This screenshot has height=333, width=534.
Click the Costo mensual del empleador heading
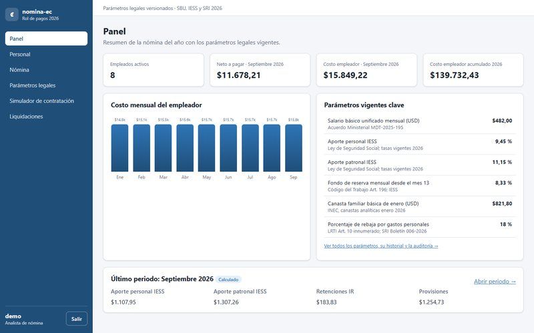coord(156,105)
